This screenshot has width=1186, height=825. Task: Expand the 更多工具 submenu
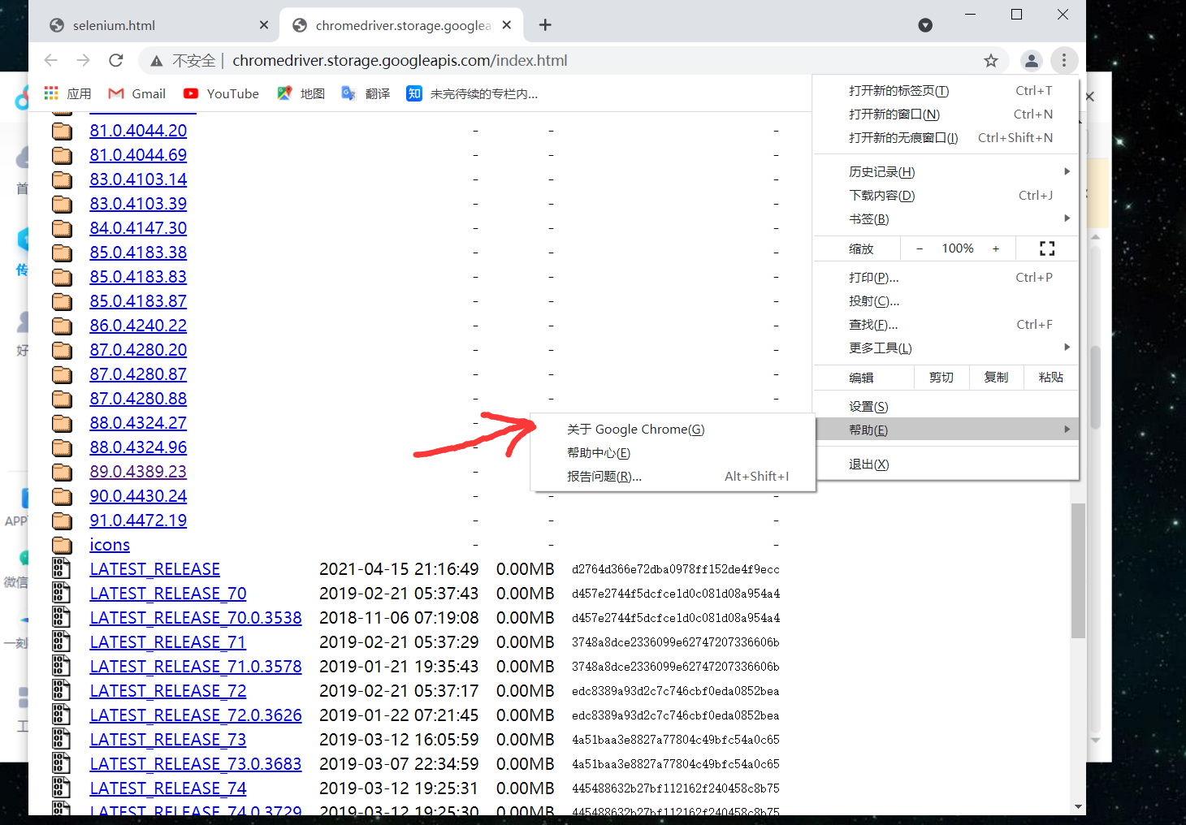(x=880, y=348)
